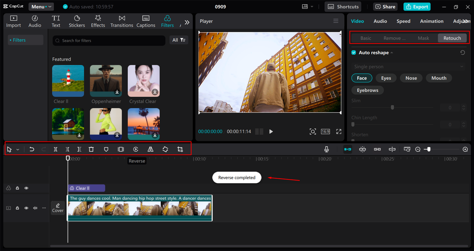This screenshot has height=251, width=474.
Task: Click the Share button
Action: point(386,7)
